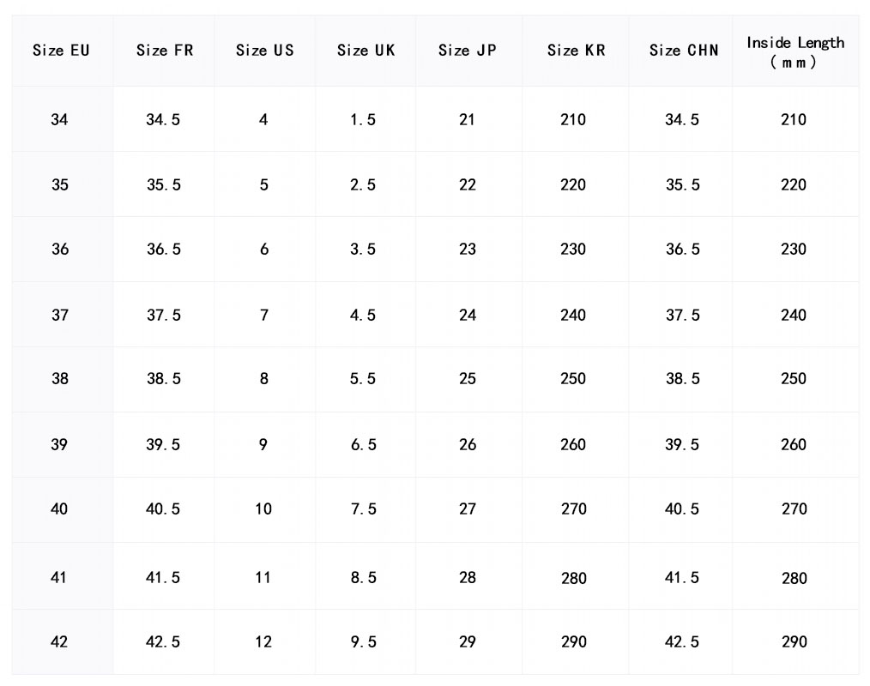
Task: Click the Size EU column header
Action: coord(61,51)
